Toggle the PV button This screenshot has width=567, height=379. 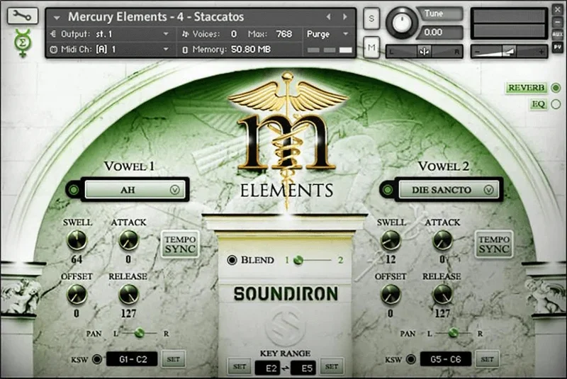click(x=558, y=47)
